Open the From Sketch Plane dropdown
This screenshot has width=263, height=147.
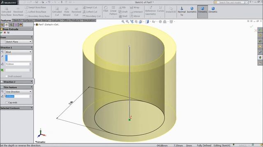18,42
